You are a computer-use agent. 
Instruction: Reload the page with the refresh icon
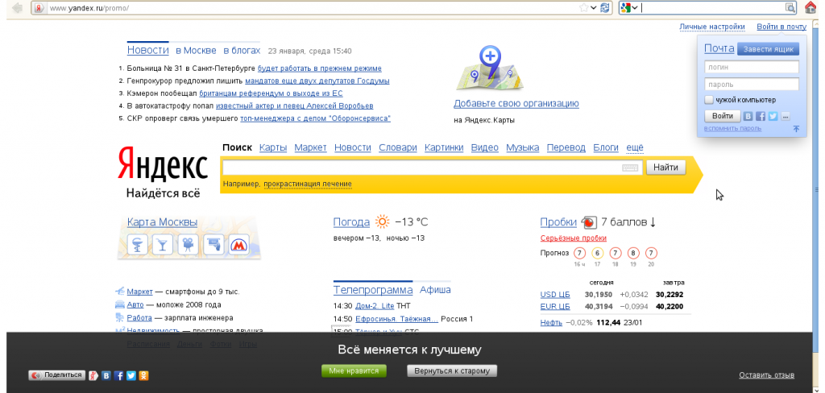pyautogui.click(x=605, y=7)
